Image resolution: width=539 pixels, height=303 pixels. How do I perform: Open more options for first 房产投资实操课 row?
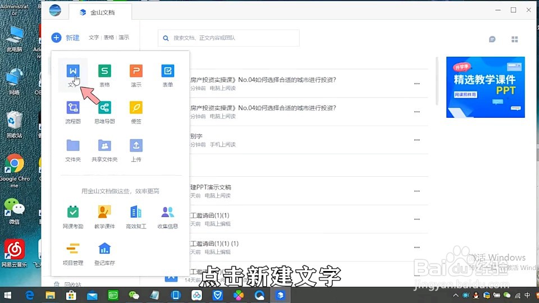coord(417,84)
